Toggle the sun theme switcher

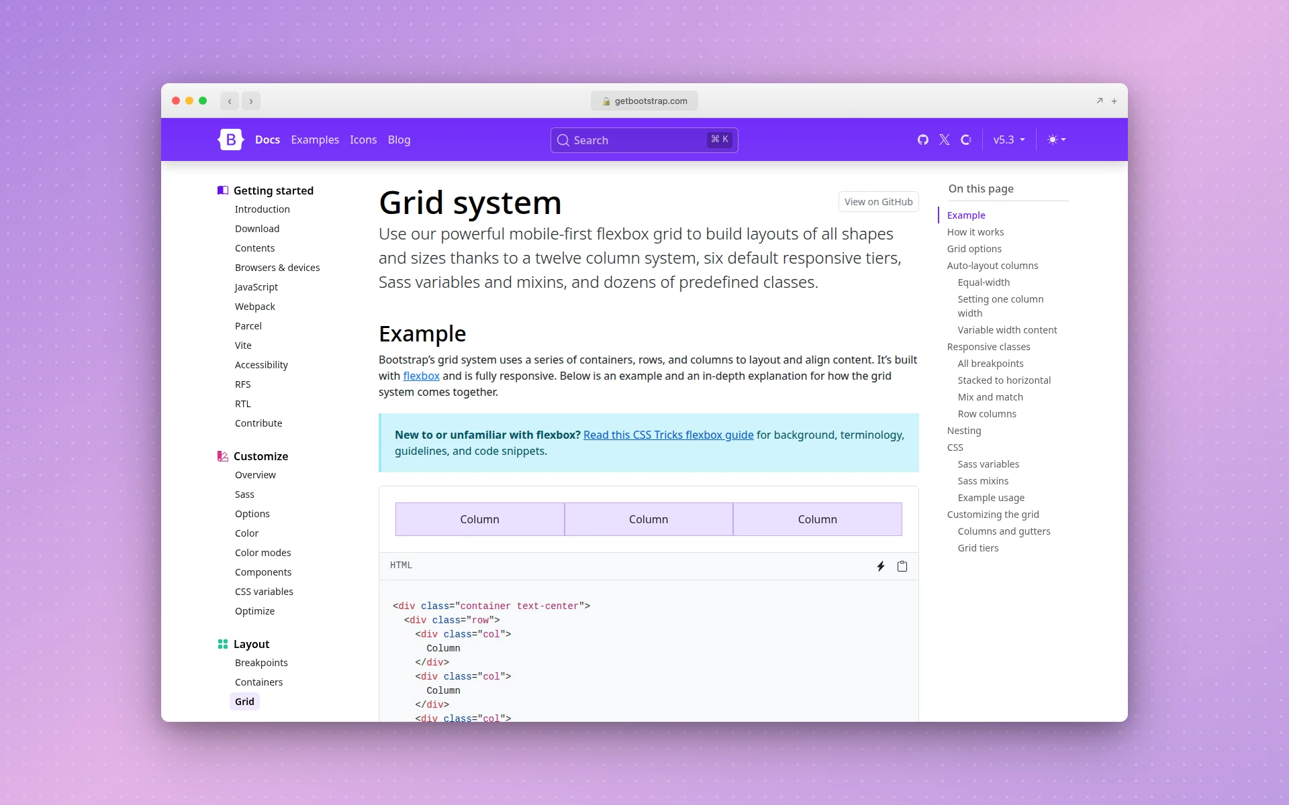coord(1057,140)
